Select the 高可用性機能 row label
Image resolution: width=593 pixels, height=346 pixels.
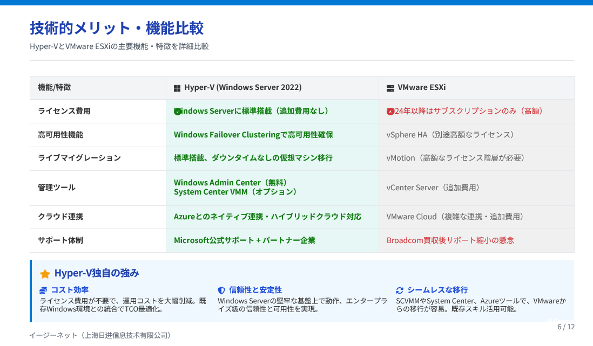pos(60,135)
